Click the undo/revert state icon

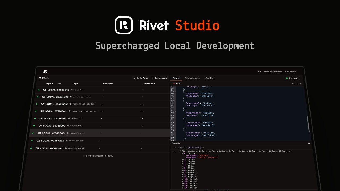click(x=300, y=84)
